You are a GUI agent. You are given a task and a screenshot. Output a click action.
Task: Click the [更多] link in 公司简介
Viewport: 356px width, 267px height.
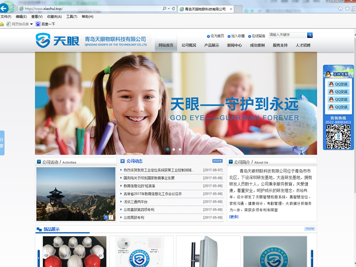(234, 217)
